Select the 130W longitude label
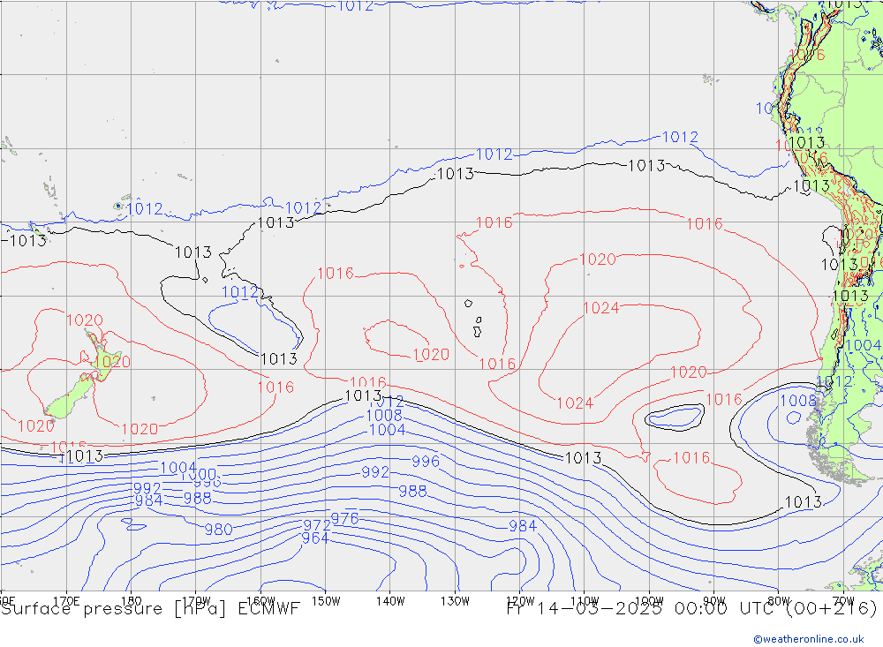Viewport: 883px width, 647px height. point(455,601)
